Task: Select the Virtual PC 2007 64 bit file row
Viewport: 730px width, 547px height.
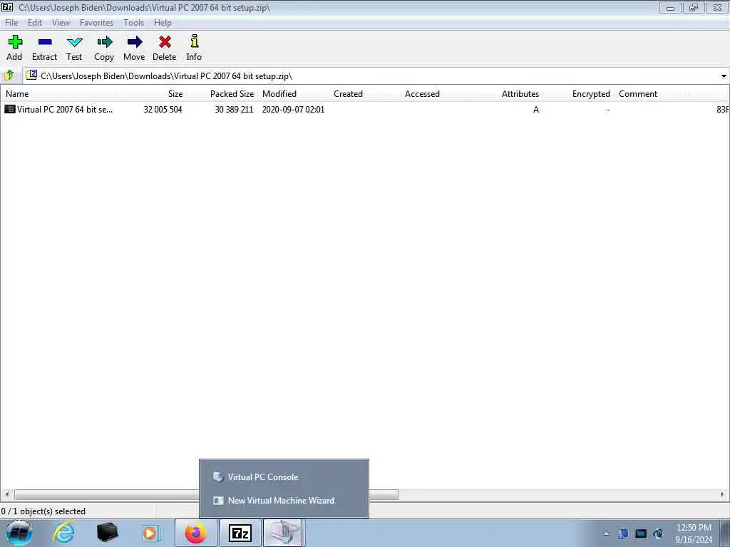Action: [365, 109]
